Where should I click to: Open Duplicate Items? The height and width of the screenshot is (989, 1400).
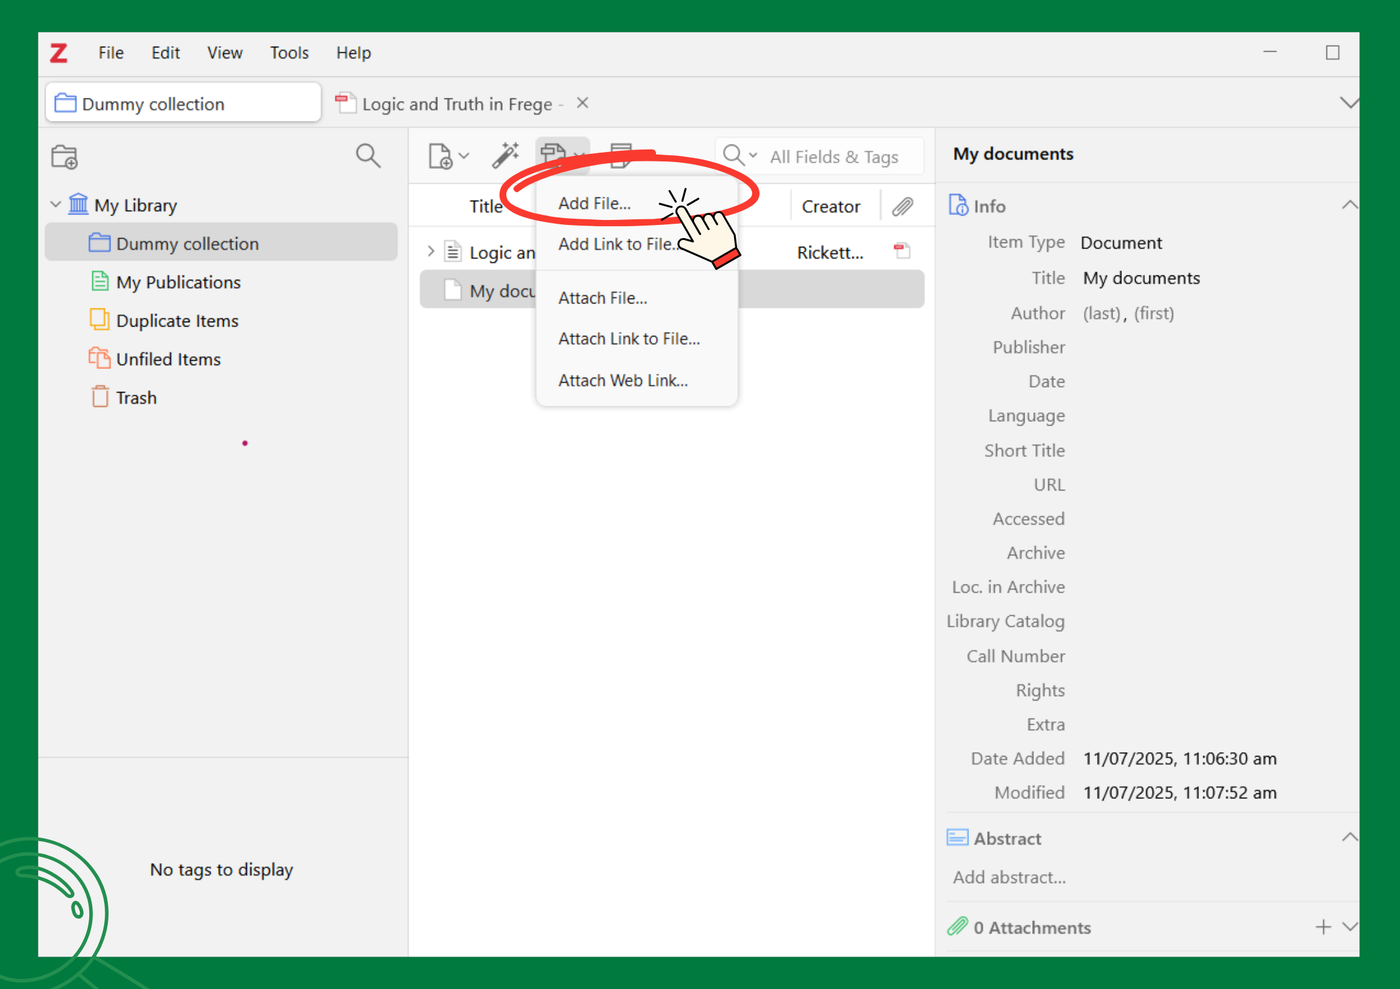pos(177,320)
